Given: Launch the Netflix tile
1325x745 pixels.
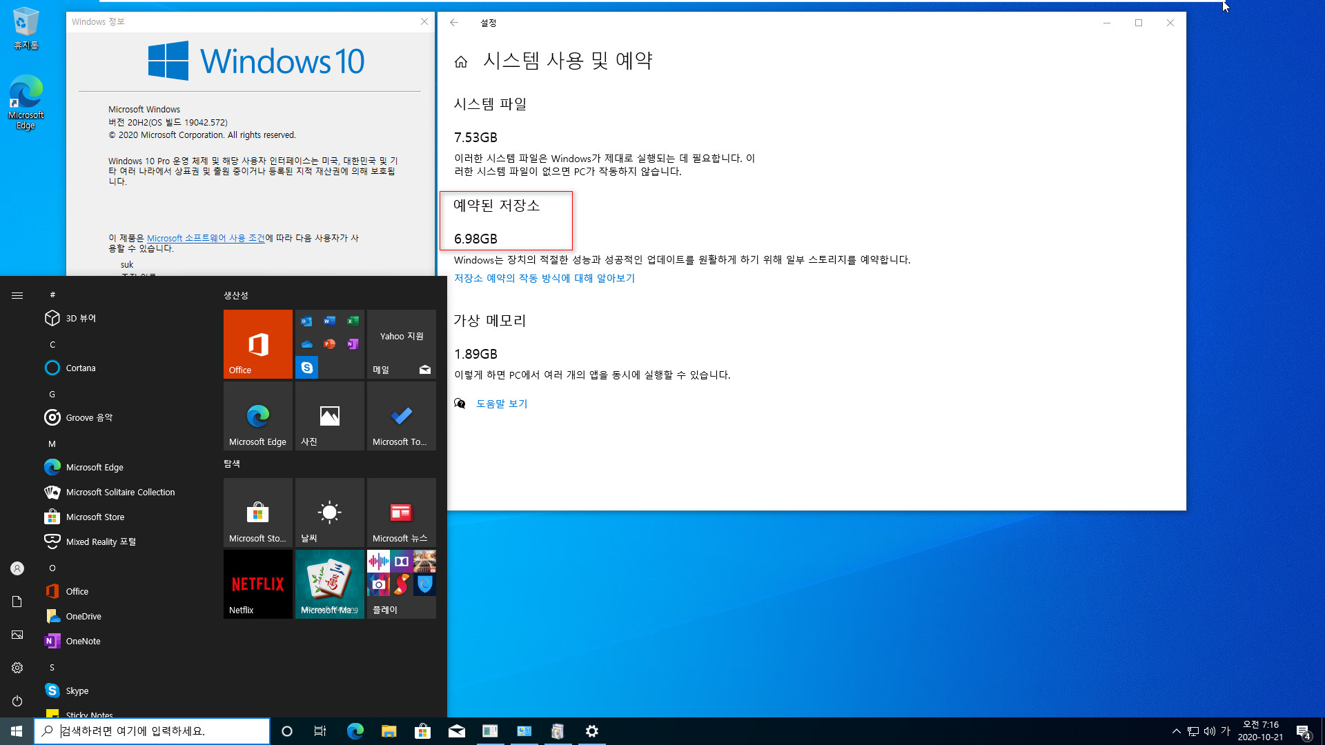Looking at the screenshot, I should (258, 584).
